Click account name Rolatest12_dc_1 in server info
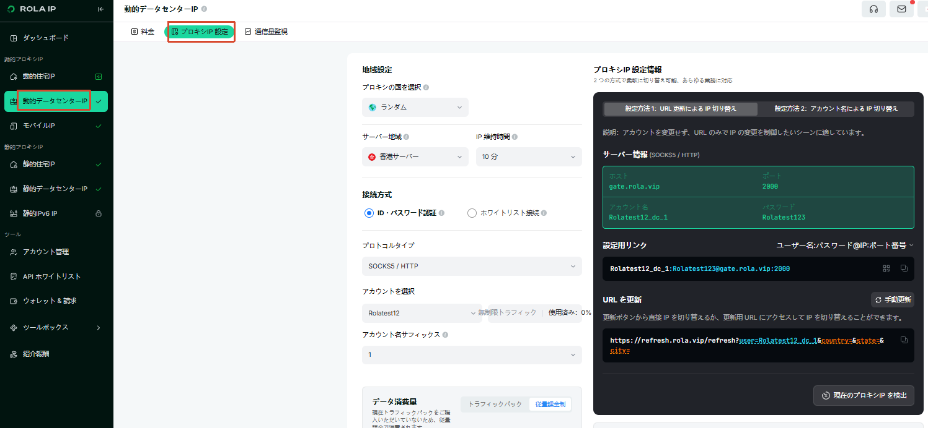Image resolution: width=928 pixels, height=428 pixels. [638, 217]
